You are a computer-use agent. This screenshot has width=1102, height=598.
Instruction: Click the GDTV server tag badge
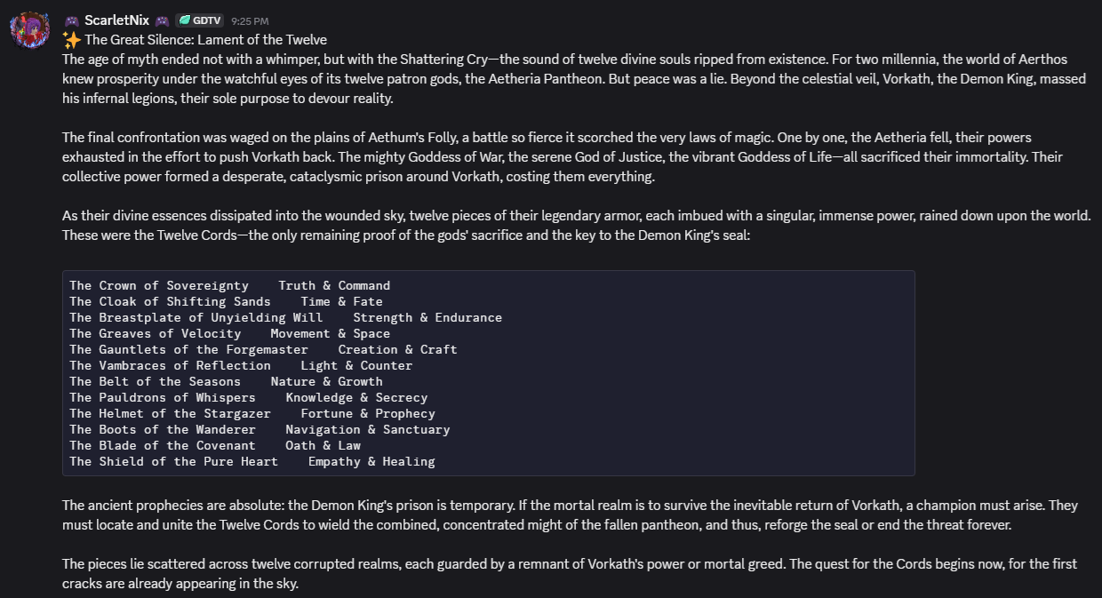click(198, 20)
